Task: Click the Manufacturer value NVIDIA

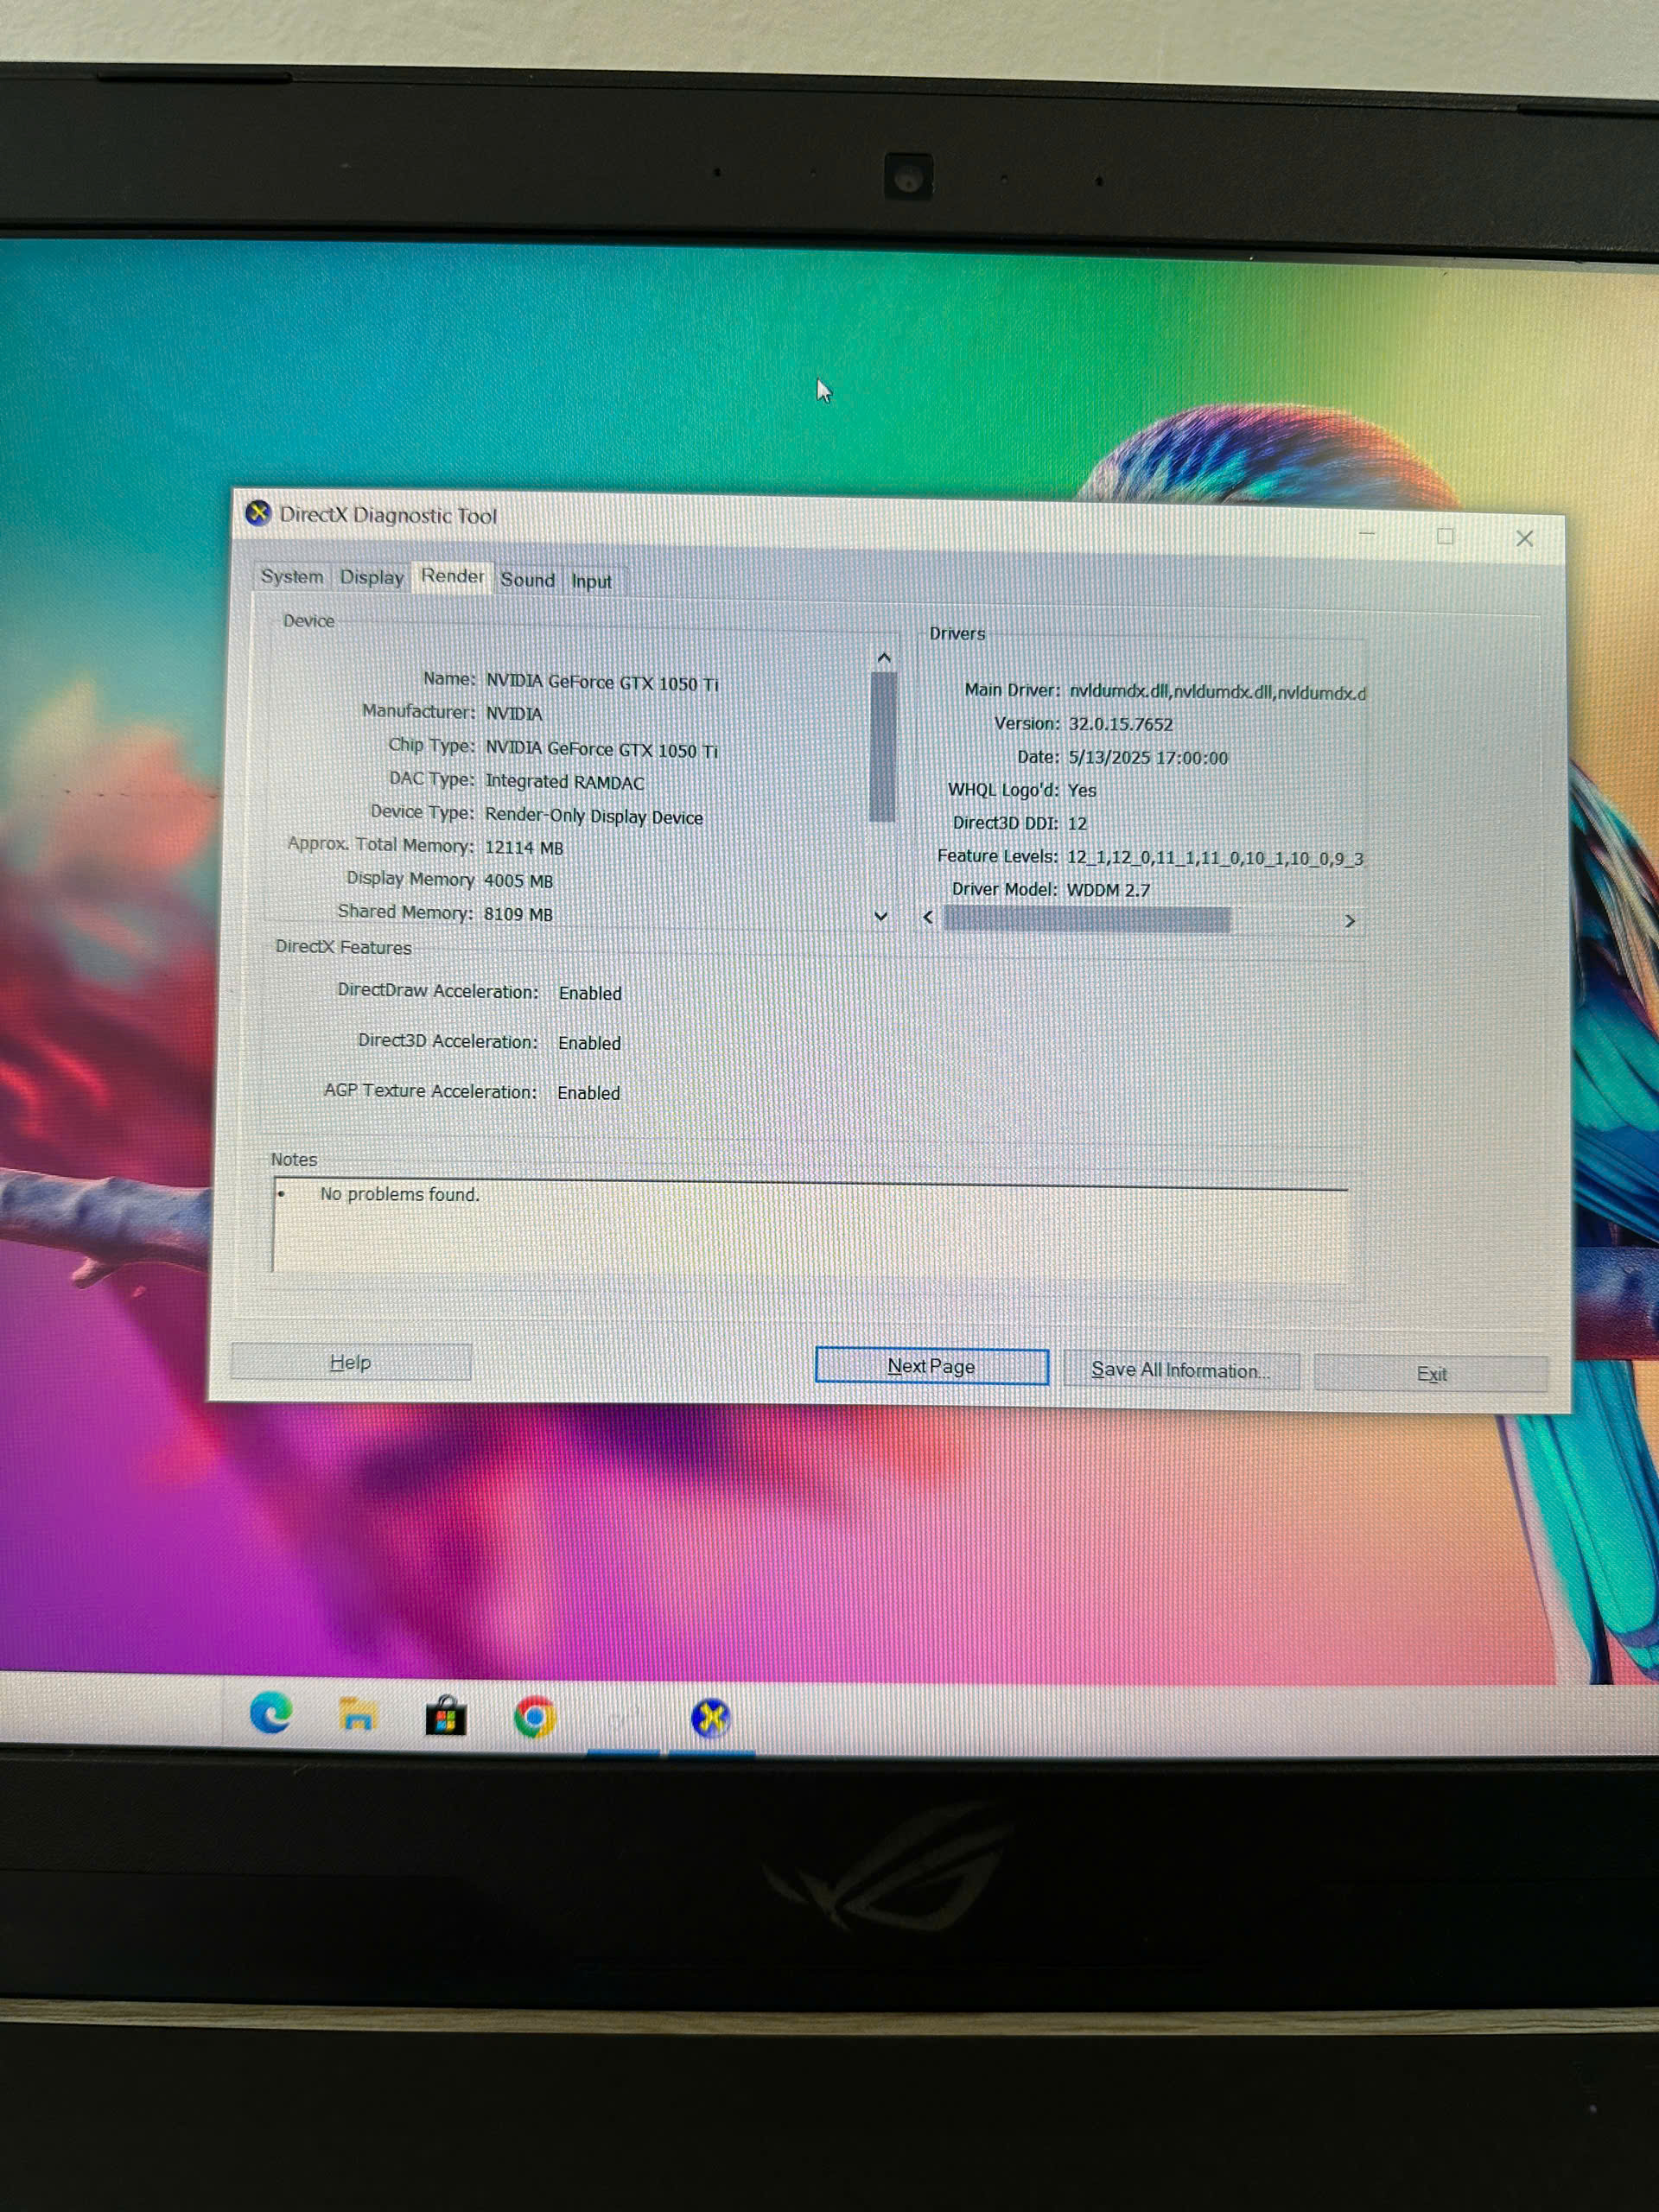Action: click(514, 714)
